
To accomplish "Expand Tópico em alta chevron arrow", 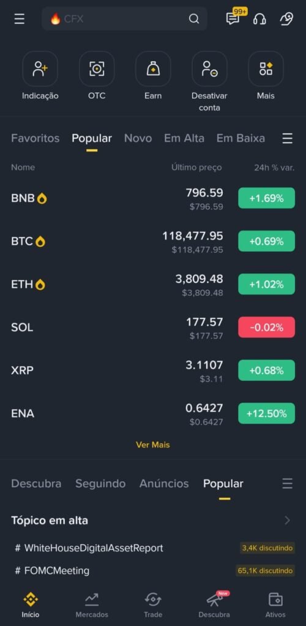I will tap(287, 520).
